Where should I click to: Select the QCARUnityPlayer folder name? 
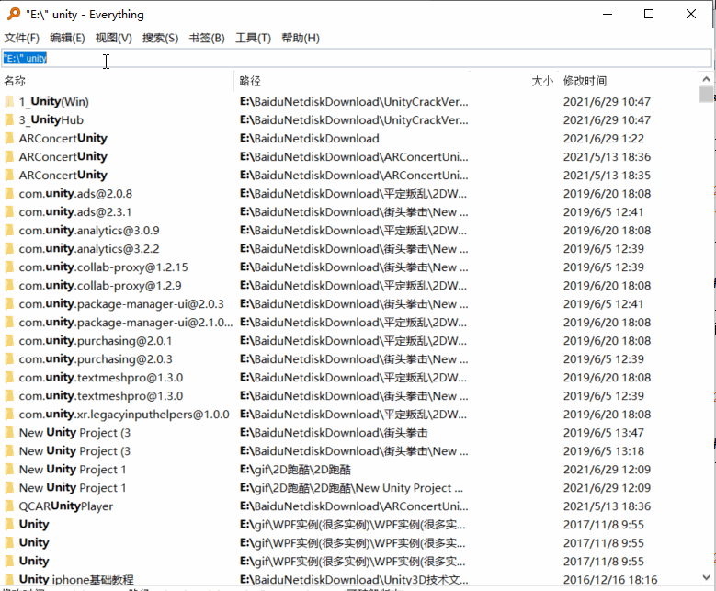[x=66, y=506]
